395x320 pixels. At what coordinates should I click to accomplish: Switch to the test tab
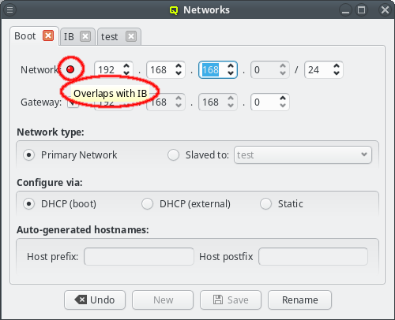pos(109,36)
